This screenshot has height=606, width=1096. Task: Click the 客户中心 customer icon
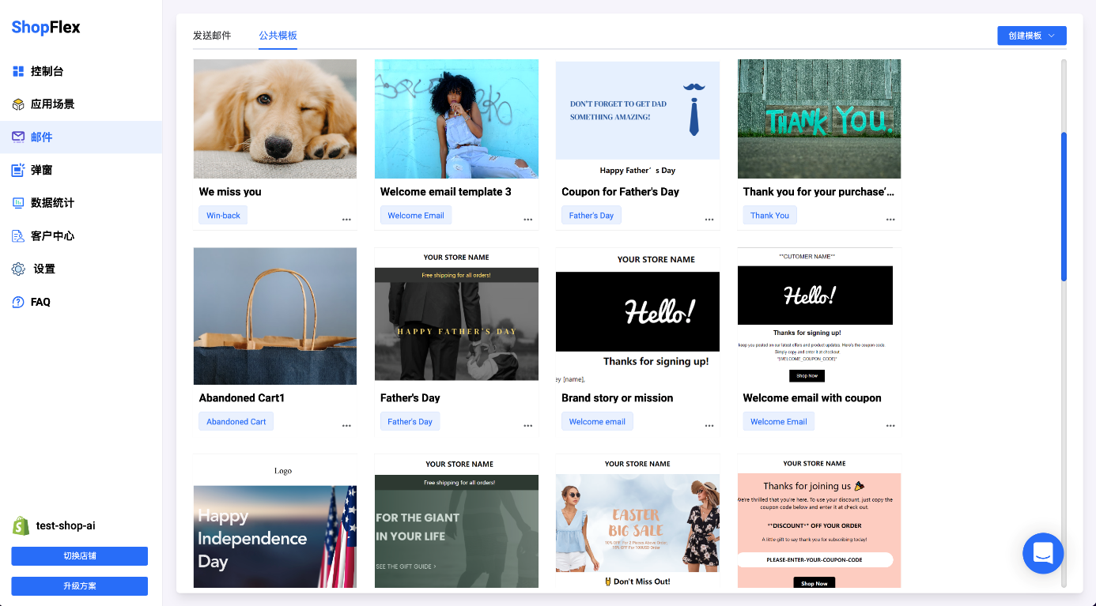(x=18, y=236)
